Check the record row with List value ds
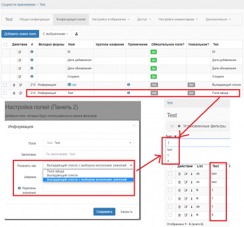 pos(170,182)
